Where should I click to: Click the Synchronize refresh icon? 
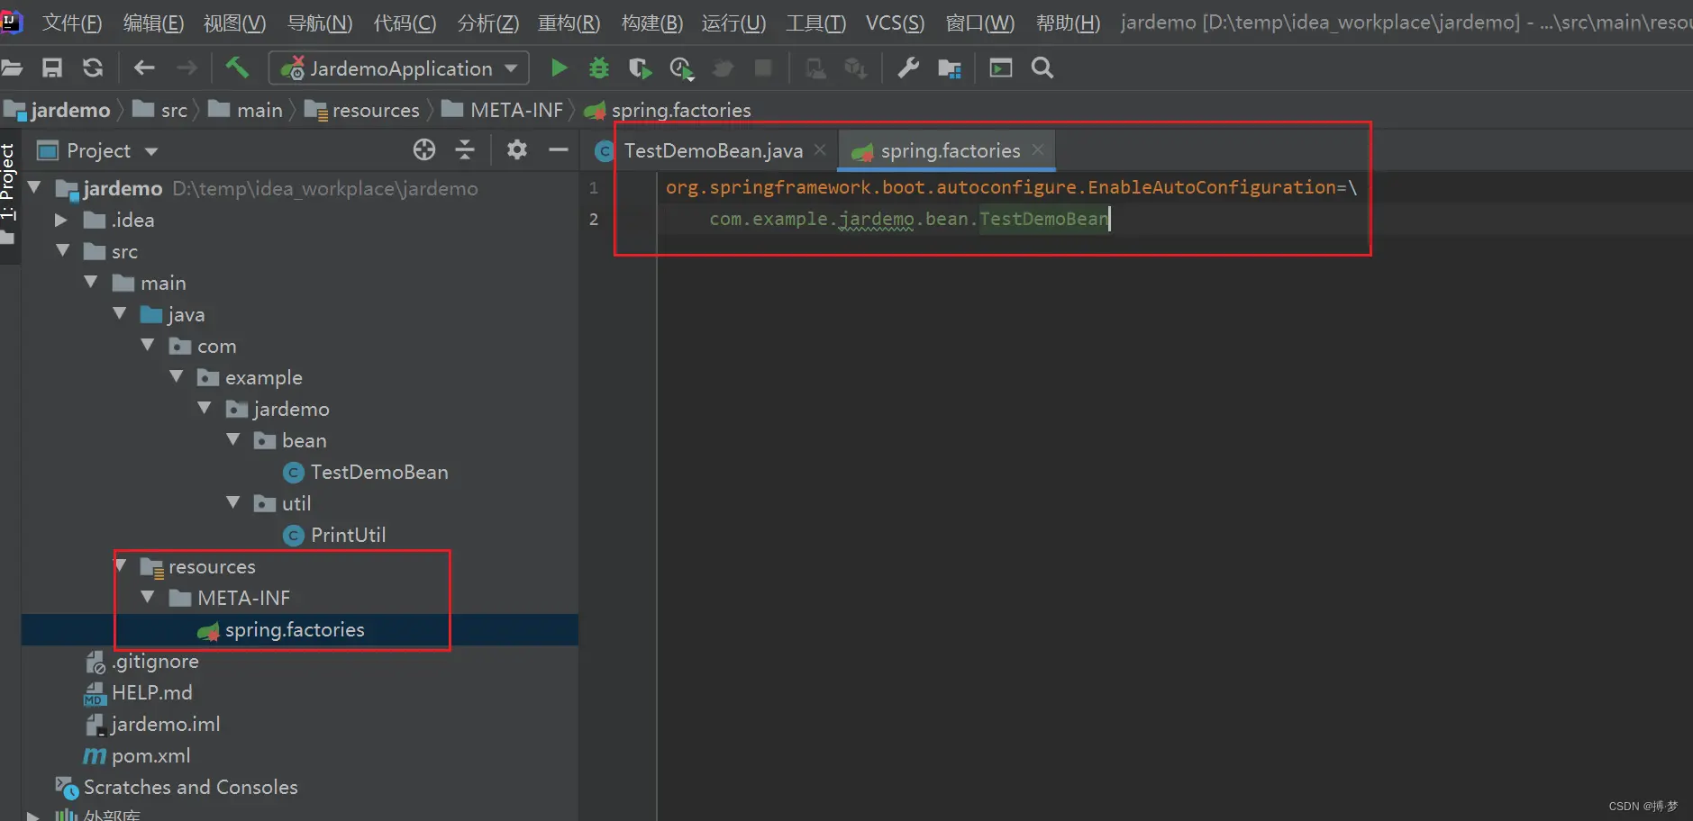pyautogui.click(x=92, y=68)
